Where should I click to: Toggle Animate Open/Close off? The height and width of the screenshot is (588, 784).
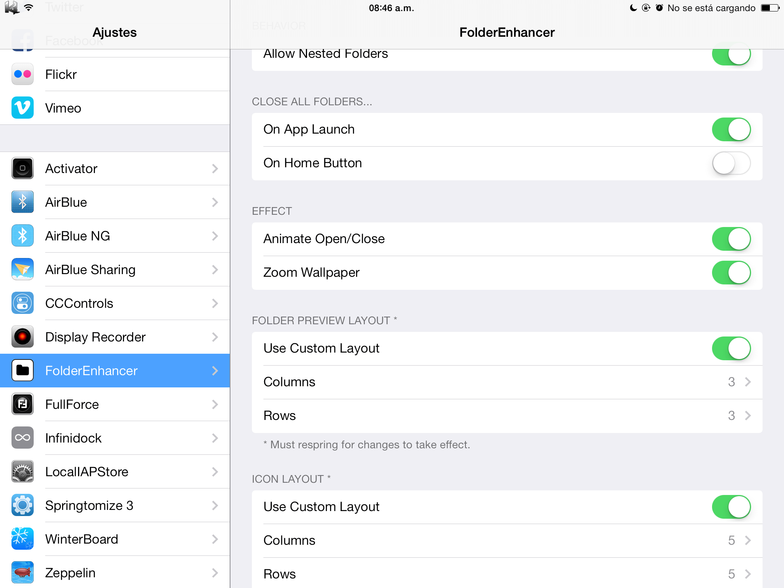[x=731, y=239]
